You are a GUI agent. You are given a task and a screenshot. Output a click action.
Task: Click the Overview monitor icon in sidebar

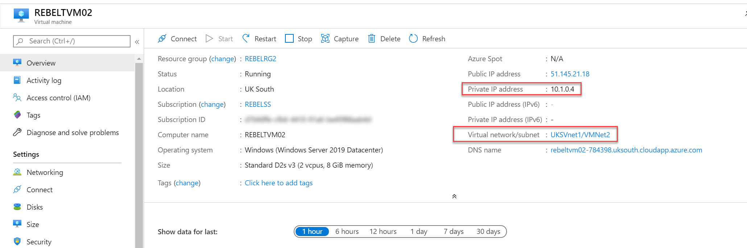point(17,62)
